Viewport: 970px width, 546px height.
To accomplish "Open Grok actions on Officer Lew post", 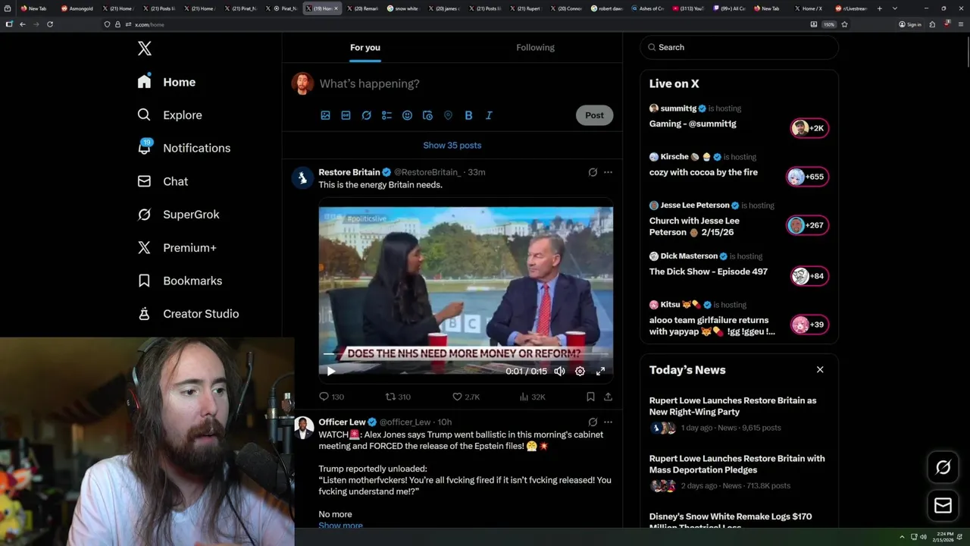I will click(593, 422).
